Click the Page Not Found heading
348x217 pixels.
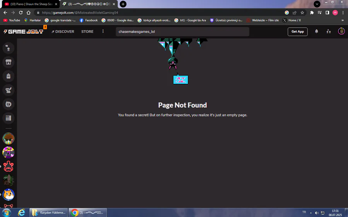tap(183, 105)
